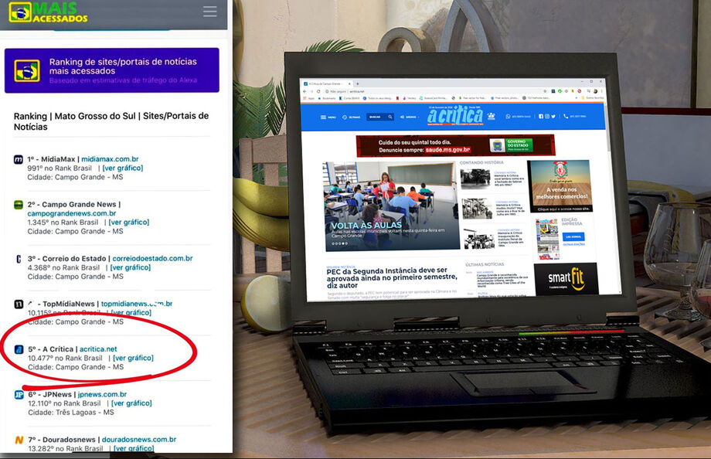Screen dimensions: 711x459
Task: Open the acritica.net link in the ranking
Action: point(98,348)
